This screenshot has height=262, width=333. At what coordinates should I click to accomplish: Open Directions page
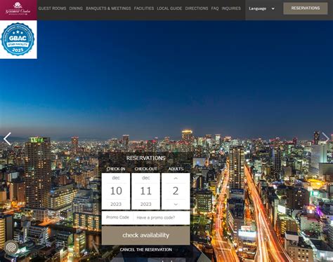(197, 8)
